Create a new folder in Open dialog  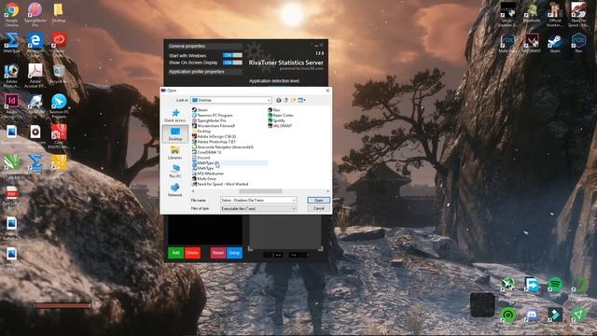pos(293,100)
